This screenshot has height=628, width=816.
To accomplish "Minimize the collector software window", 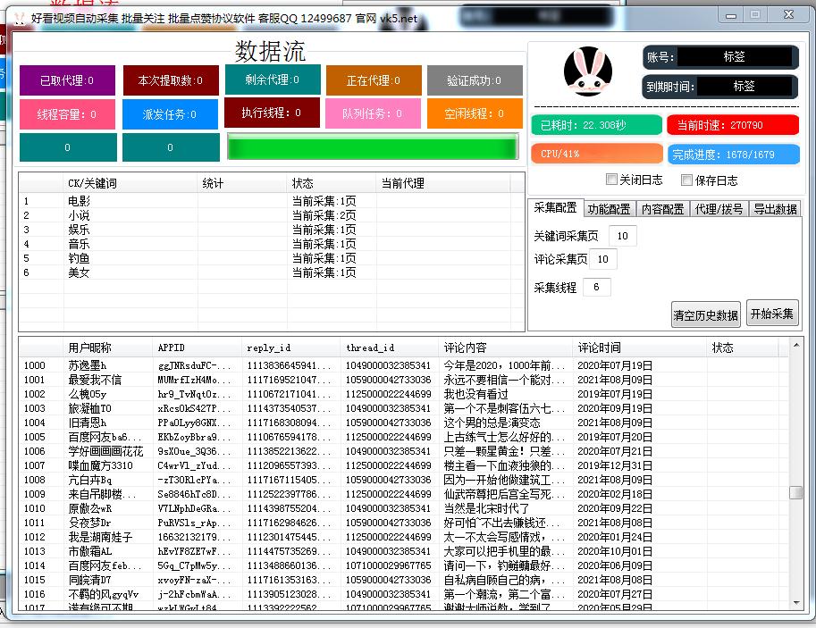I will coord(729,15).
